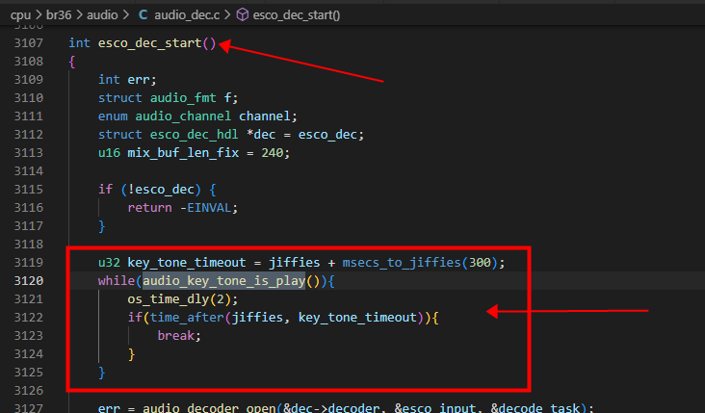
Task: Open the cpu breadcrumb segment
Action: click(x=20, y=15)
